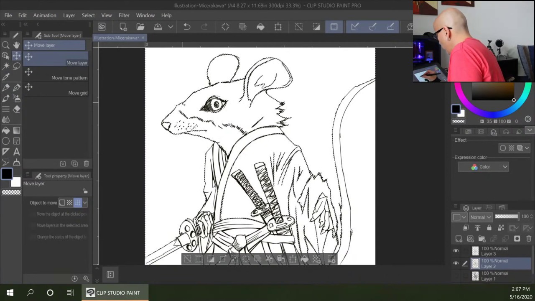
Task: Open layer palette color dropdown
Action: pos(459,217)
